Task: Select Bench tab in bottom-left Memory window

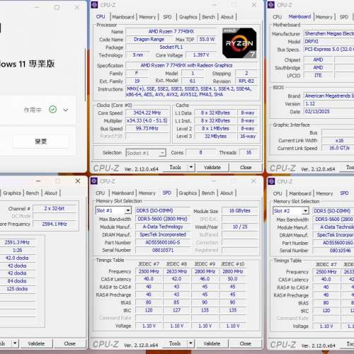Action: 33,193
